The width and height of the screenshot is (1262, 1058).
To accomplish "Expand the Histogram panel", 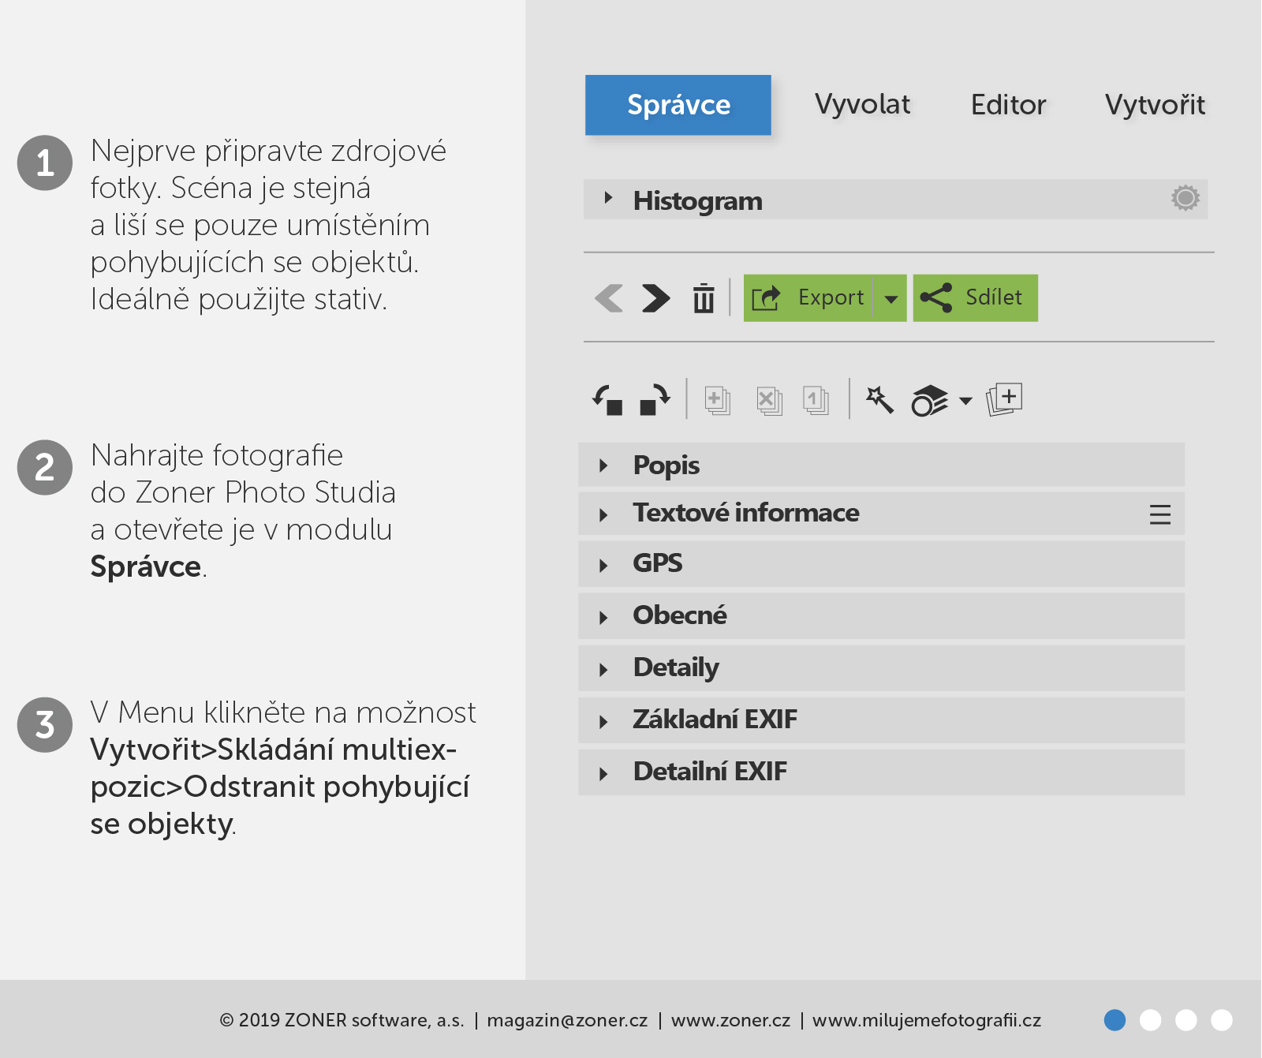I will pos(608,198).
